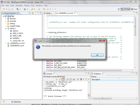Open the Help menu

coord(46,6)
